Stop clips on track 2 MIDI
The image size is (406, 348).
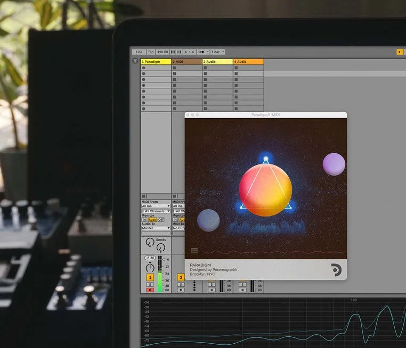(x=175, y=196)
